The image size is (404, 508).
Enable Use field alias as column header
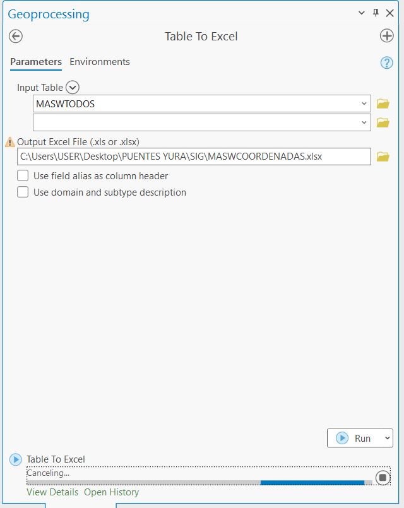click(x=23, y=176)
